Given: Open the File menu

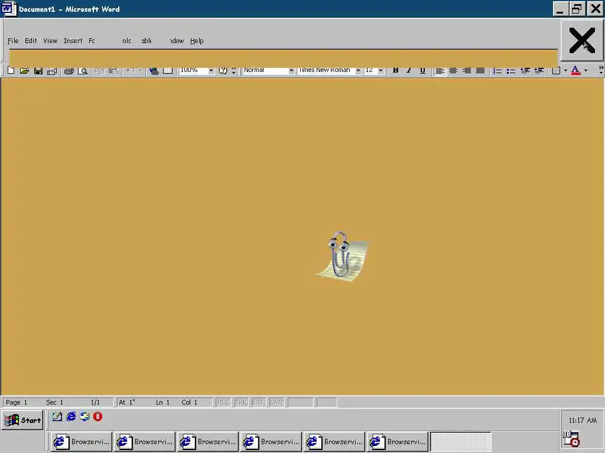Looking at the screenshot, I should pos(13,41).
